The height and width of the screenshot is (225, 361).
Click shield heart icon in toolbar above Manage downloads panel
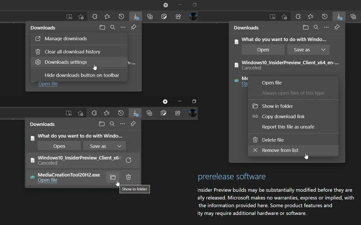tap(164, 16)
